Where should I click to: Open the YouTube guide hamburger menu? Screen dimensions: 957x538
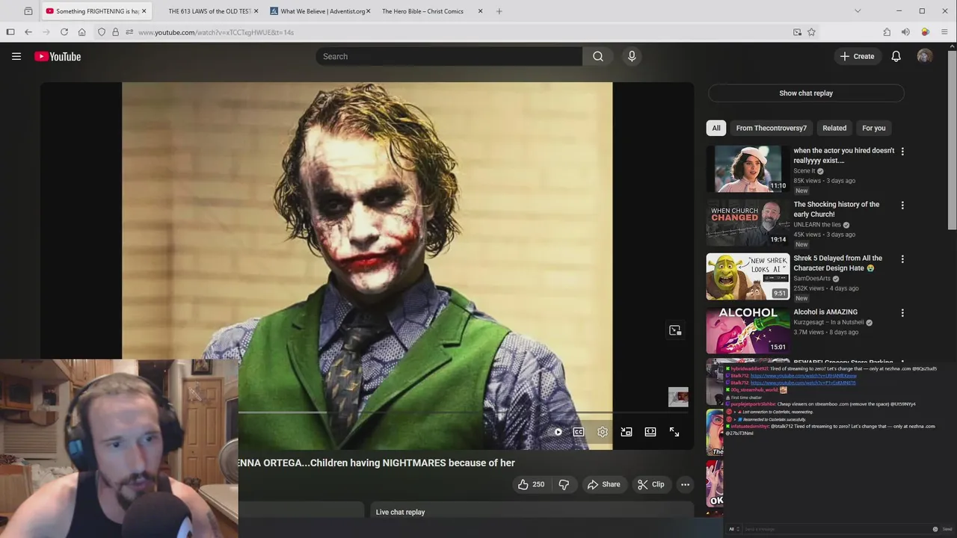[16, 56]
